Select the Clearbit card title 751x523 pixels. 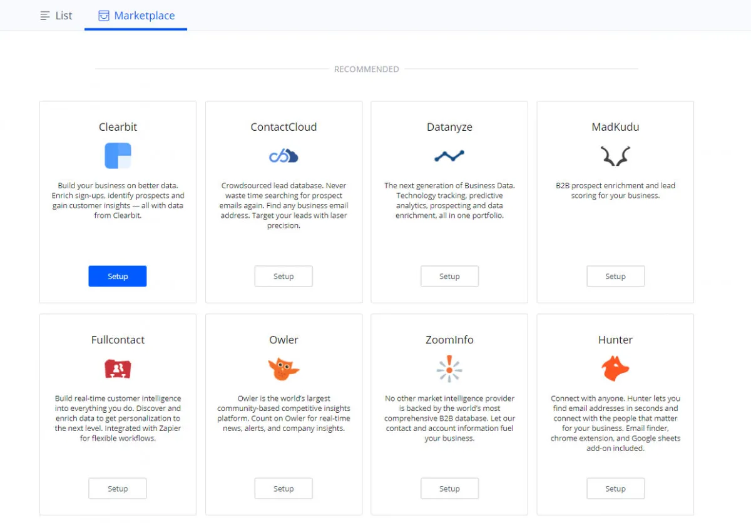118,127
